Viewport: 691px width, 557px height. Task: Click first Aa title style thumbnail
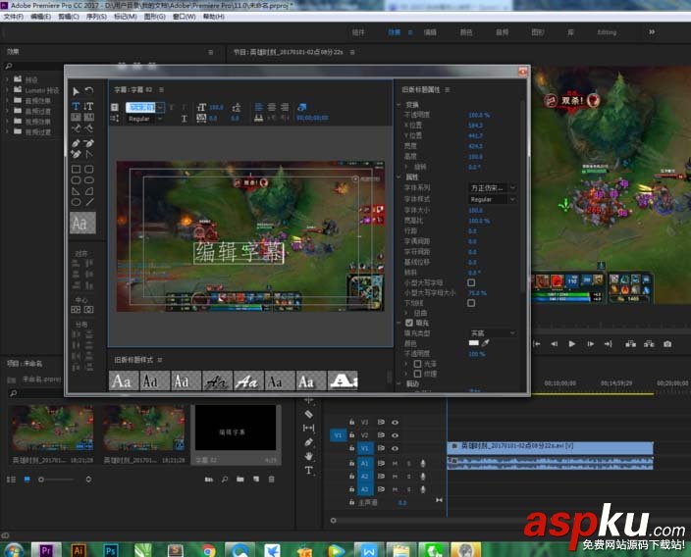124,380
